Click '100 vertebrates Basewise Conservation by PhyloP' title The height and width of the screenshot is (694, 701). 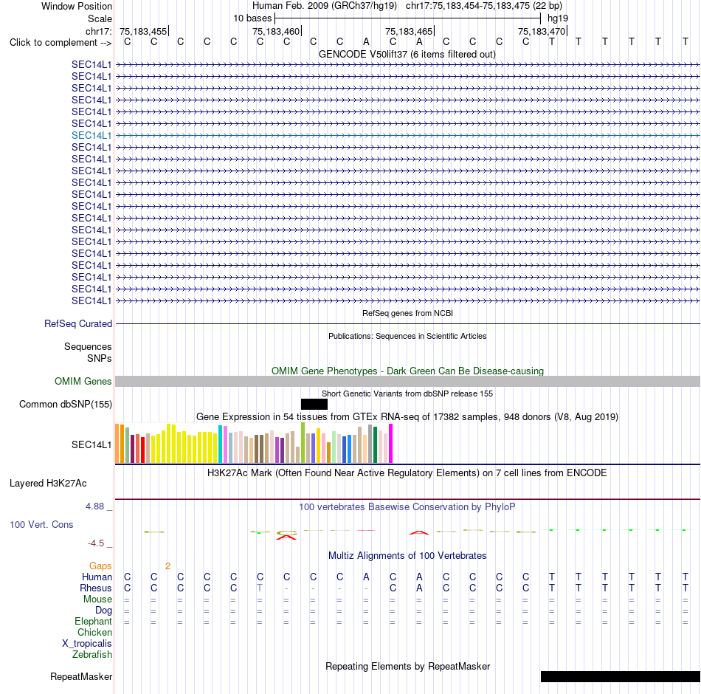[x=407, y=507]
